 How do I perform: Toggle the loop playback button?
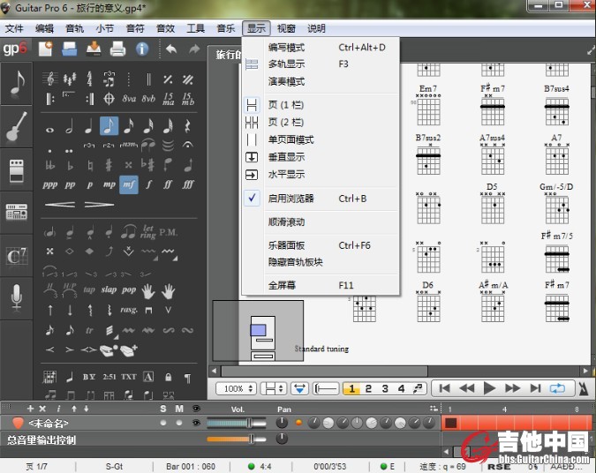[557, 388]
